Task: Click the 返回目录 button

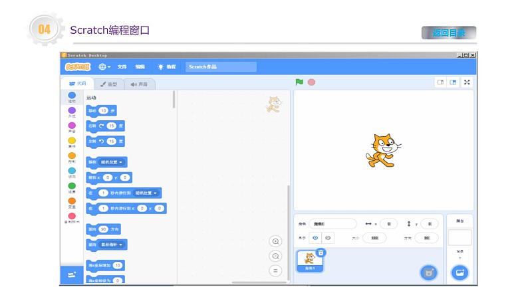Action: click(x=448, y=33)
